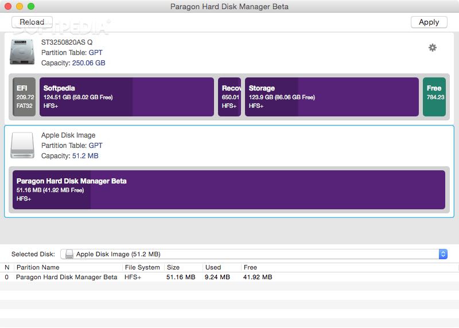Select table row Paragon Hard Disk Manager Beta
This screenshot has width=459, height=328.
point(229,277)
